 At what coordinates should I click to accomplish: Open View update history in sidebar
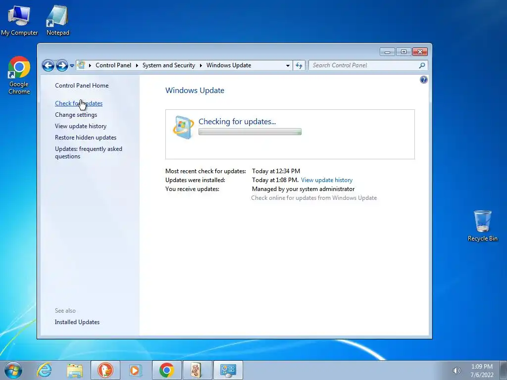(x=81, y=126)
